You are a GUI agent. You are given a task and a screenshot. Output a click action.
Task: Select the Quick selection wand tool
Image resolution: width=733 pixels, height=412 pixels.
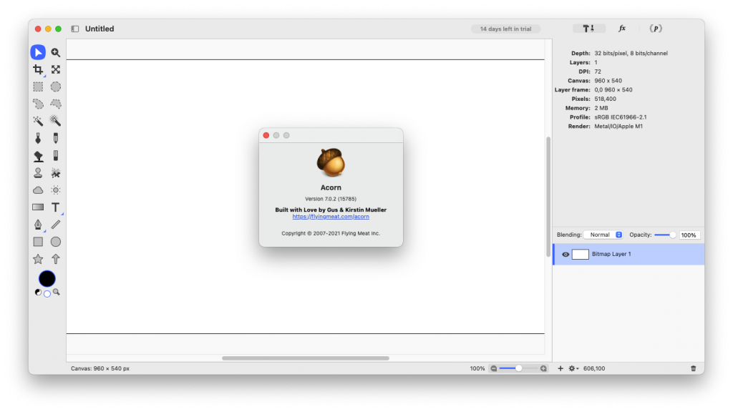(56, 121)
